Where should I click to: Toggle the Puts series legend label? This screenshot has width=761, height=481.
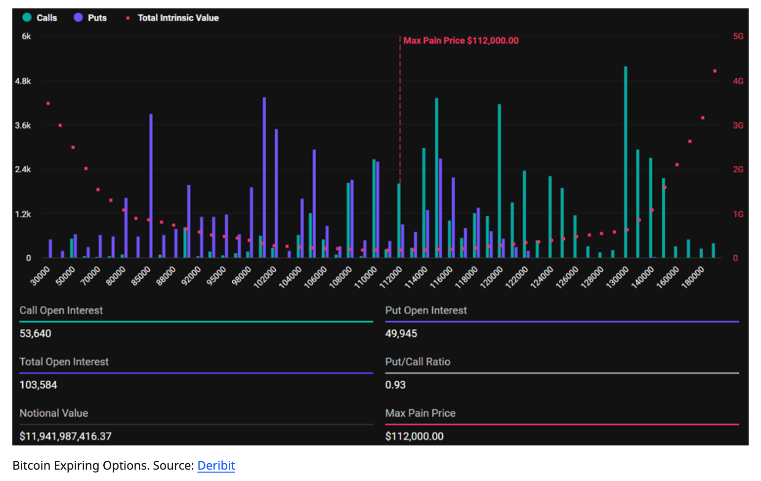click(x=97, y=18)
